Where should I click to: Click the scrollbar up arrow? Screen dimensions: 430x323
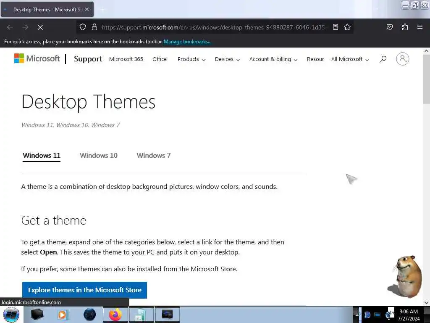(x=426, y=51)
